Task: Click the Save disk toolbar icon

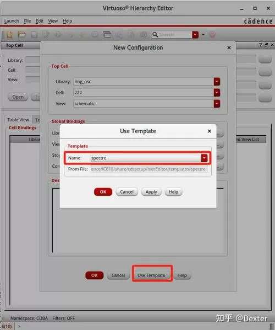Action: pyautogui.click(x=34, y=35)
